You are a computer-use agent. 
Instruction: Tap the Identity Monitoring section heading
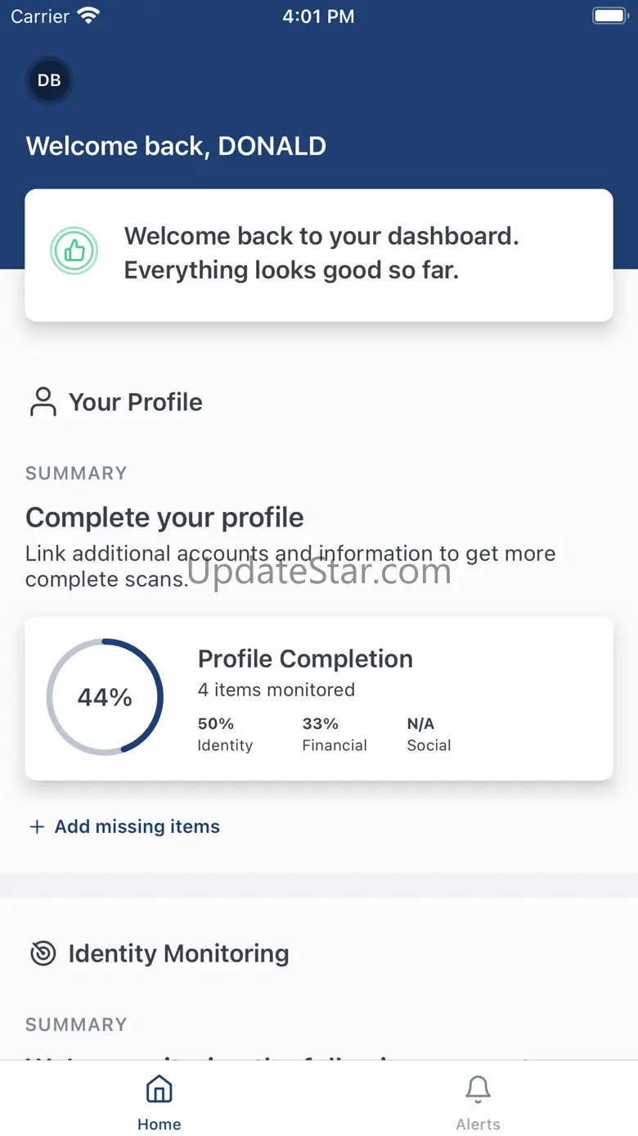[178, 953]
